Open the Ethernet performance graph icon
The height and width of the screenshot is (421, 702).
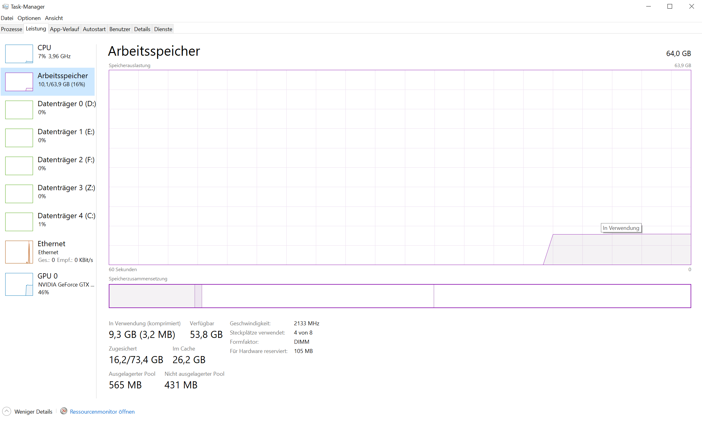(19, 252)
